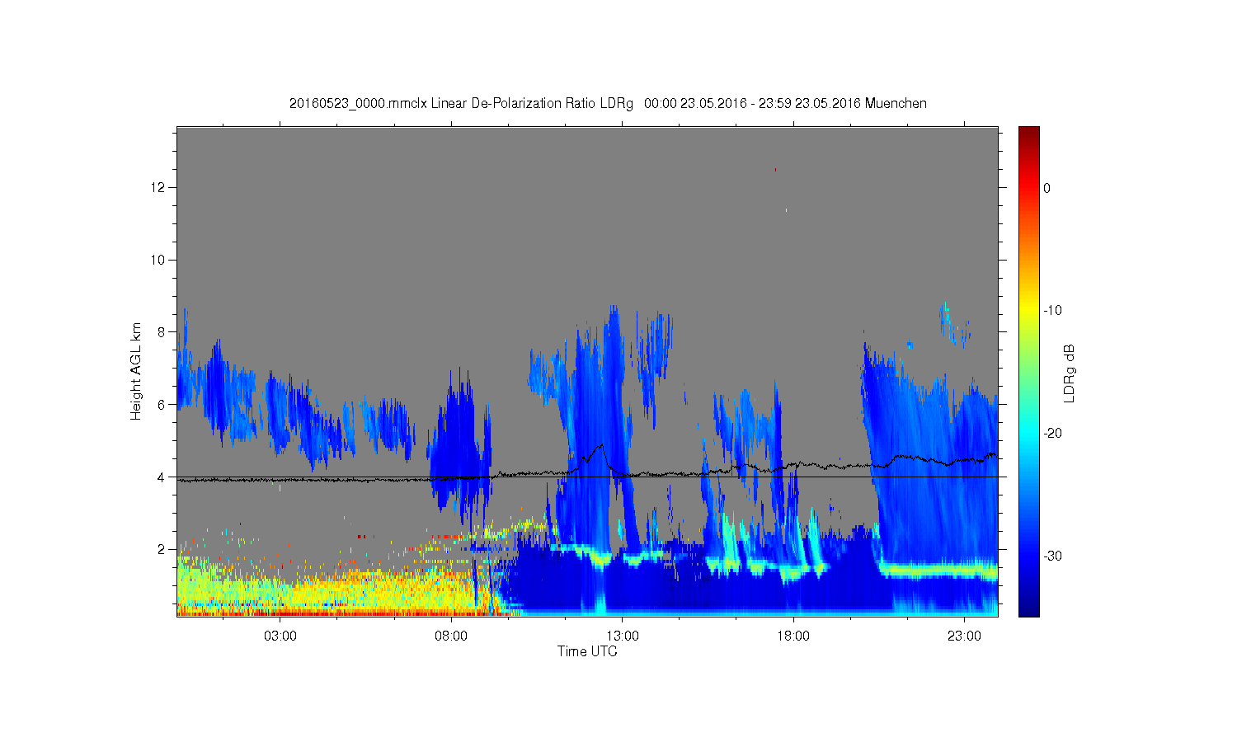Click the 'Height AGL km' axis label
This screenshot has width=1237, height=742.
[x=136, y=371]
